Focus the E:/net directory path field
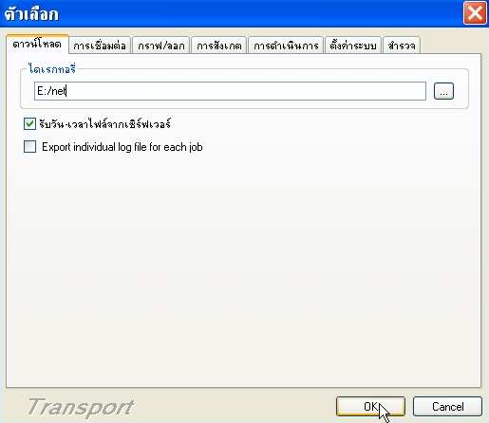 tap(230, 91)
